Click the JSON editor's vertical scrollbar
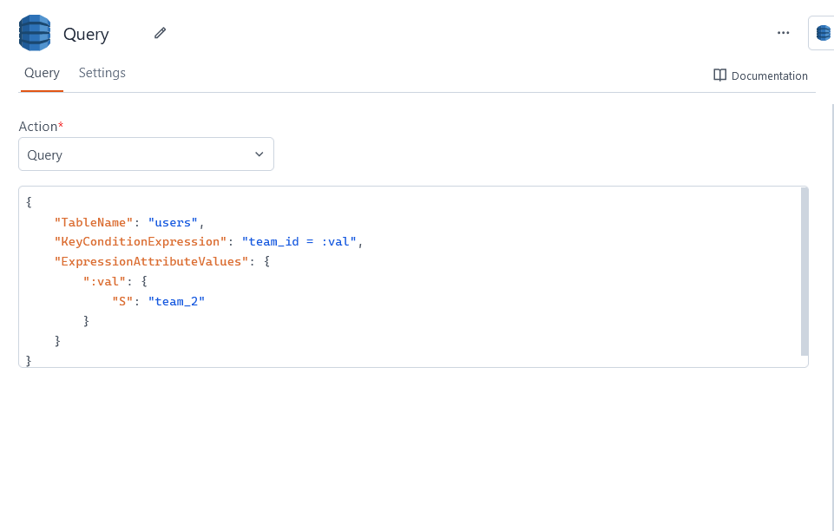The height and width of the screenshot is (531, 834). (x=803, y=269)
